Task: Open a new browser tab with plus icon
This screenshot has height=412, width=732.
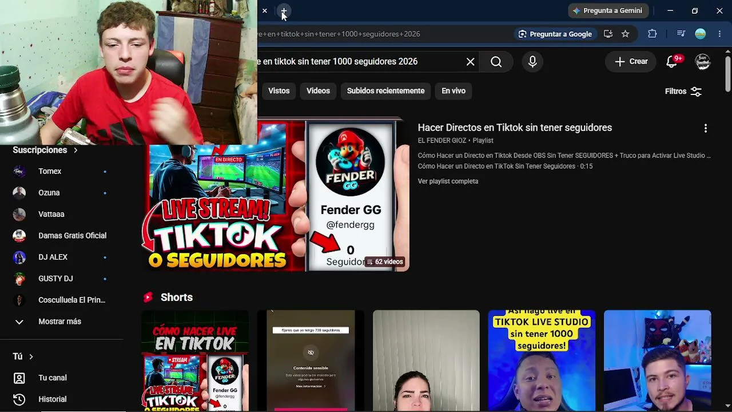Action: (x=284, y=11)
